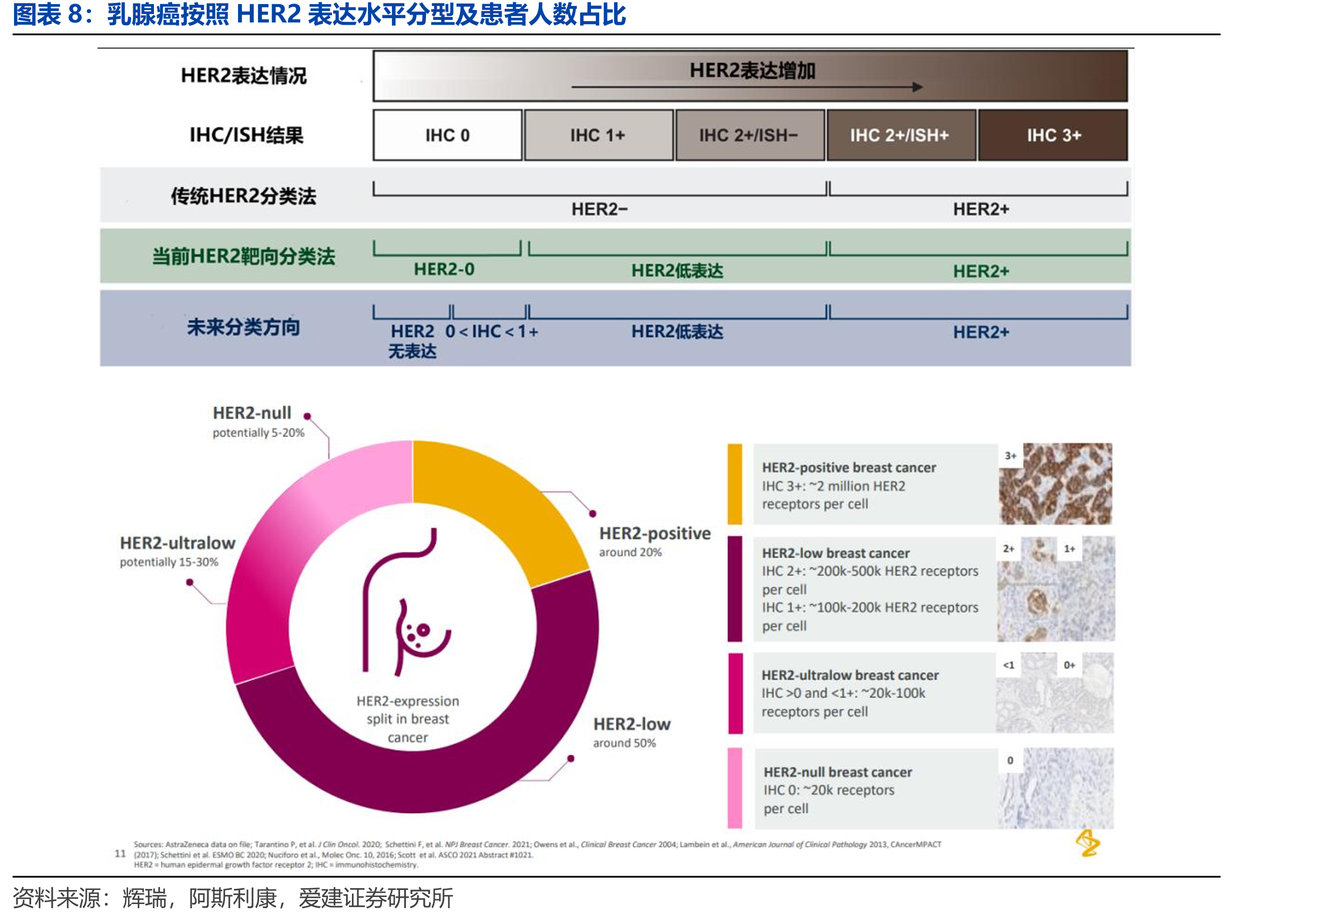Click the 'potentially 5-20%' text
This screenshot has height=917, width=1329.
[x=259, y=433]
